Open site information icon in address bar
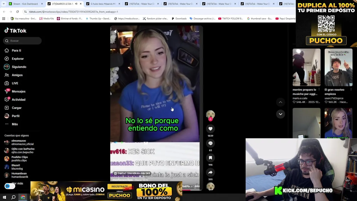357x201 pixels. click(x=25, y=12)
